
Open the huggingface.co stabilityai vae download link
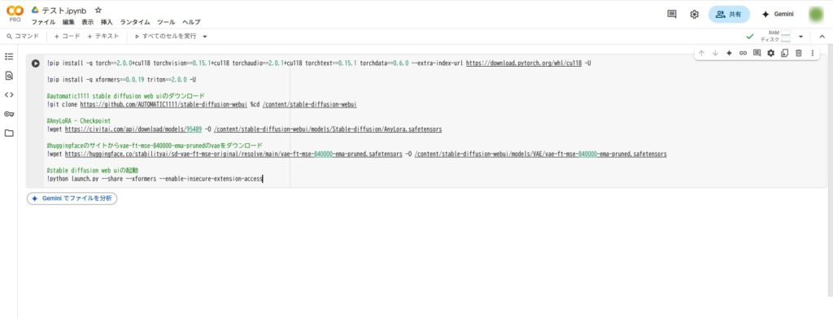click(233, 154)
